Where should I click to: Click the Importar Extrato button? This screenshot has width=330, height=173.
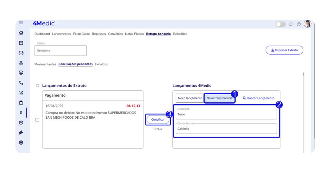click(x=284, y=50)
